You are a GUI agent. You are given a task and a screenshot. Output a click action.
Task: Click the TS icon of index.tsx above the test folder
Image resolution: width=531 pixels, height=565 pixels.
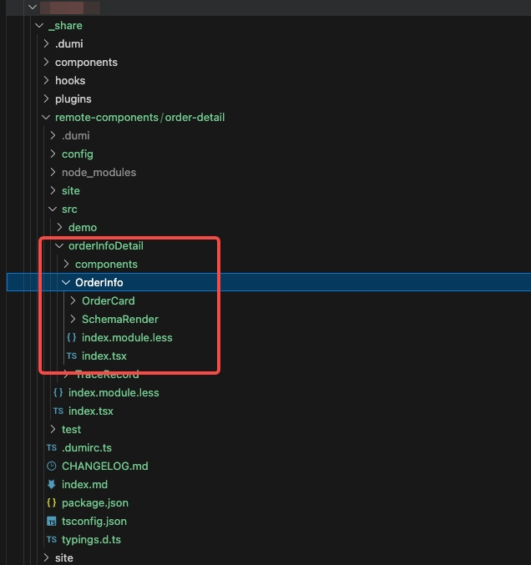coord(58,411)
